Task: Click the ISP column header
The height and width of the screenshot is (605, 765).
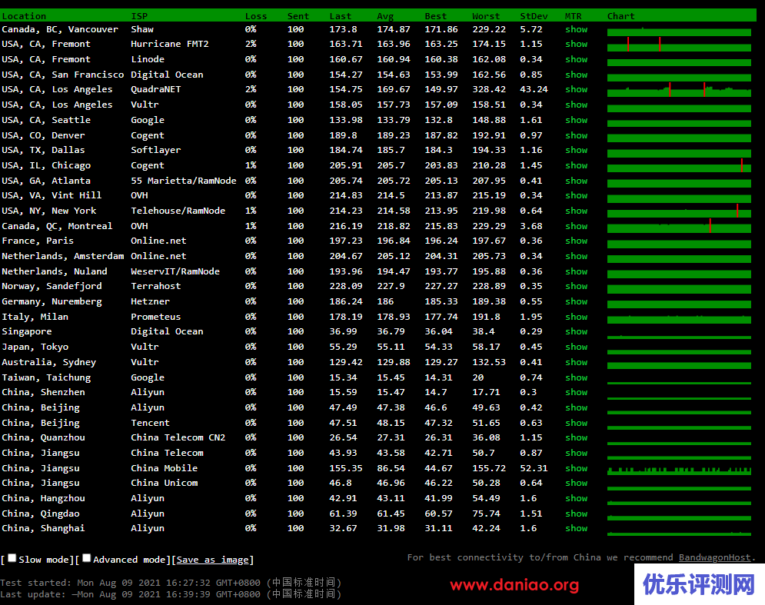Action: (139, 16)
